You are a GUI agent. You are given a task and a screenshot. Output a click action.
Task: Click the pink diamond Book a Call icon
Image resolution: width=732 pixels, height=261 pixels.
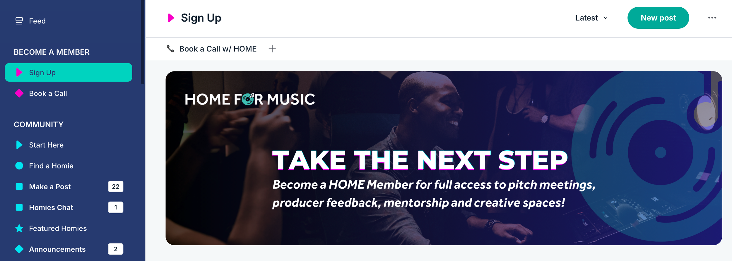(19, 93)
